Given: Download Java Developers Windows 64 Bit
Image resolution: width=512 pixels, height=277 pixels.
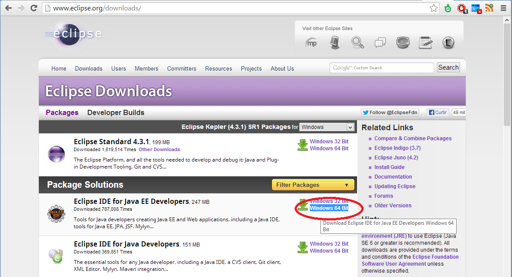Looking at the screenshot, I should [329, 250].
